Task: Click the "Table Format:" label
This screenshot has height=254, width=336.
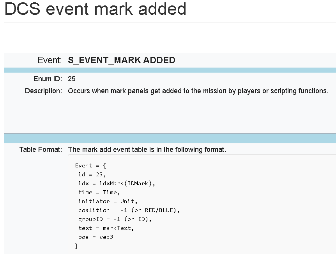Action: click(41, 150)
